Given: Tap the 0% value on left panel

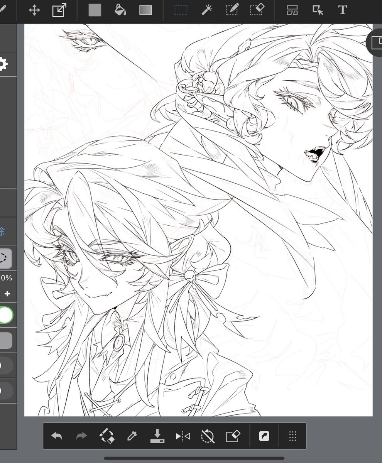Looking at the screenshot, I should pos(7,278).
